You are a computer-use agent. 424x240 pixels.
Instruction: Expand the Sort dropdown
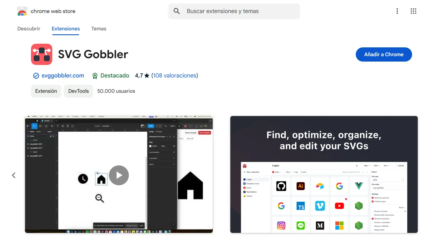point(387,165)
